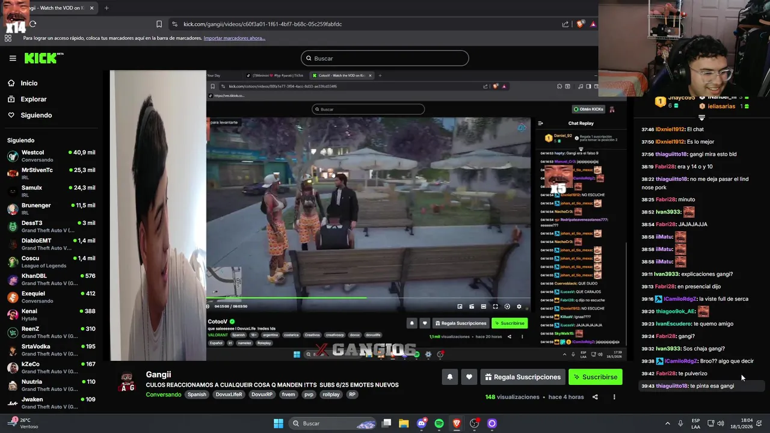
Task: Share the page from the address bar
Action: coord(565,24)
